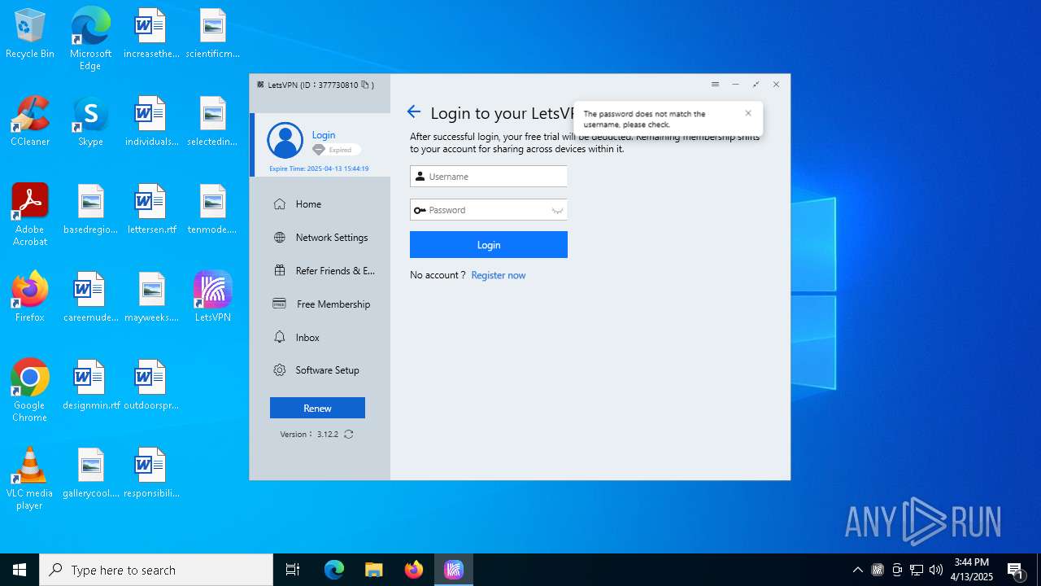The width and height of the screenshot is (1041, 586).
Task: Select the LetsVPN desktop shortcut
Action: coord(213,297)
